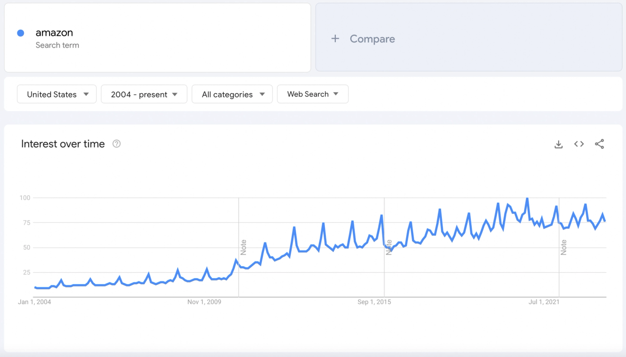This screenshot has width=626, height=357.
Task: Click the Note marker near Sep 2015
Action: (389, 247)
